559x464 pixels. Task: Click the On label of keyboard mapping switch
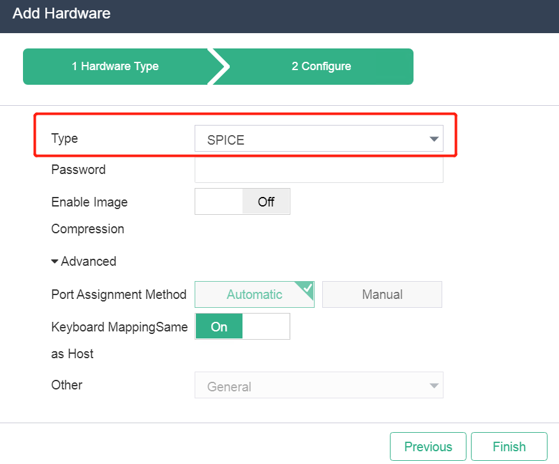click(x=219, y=326)
